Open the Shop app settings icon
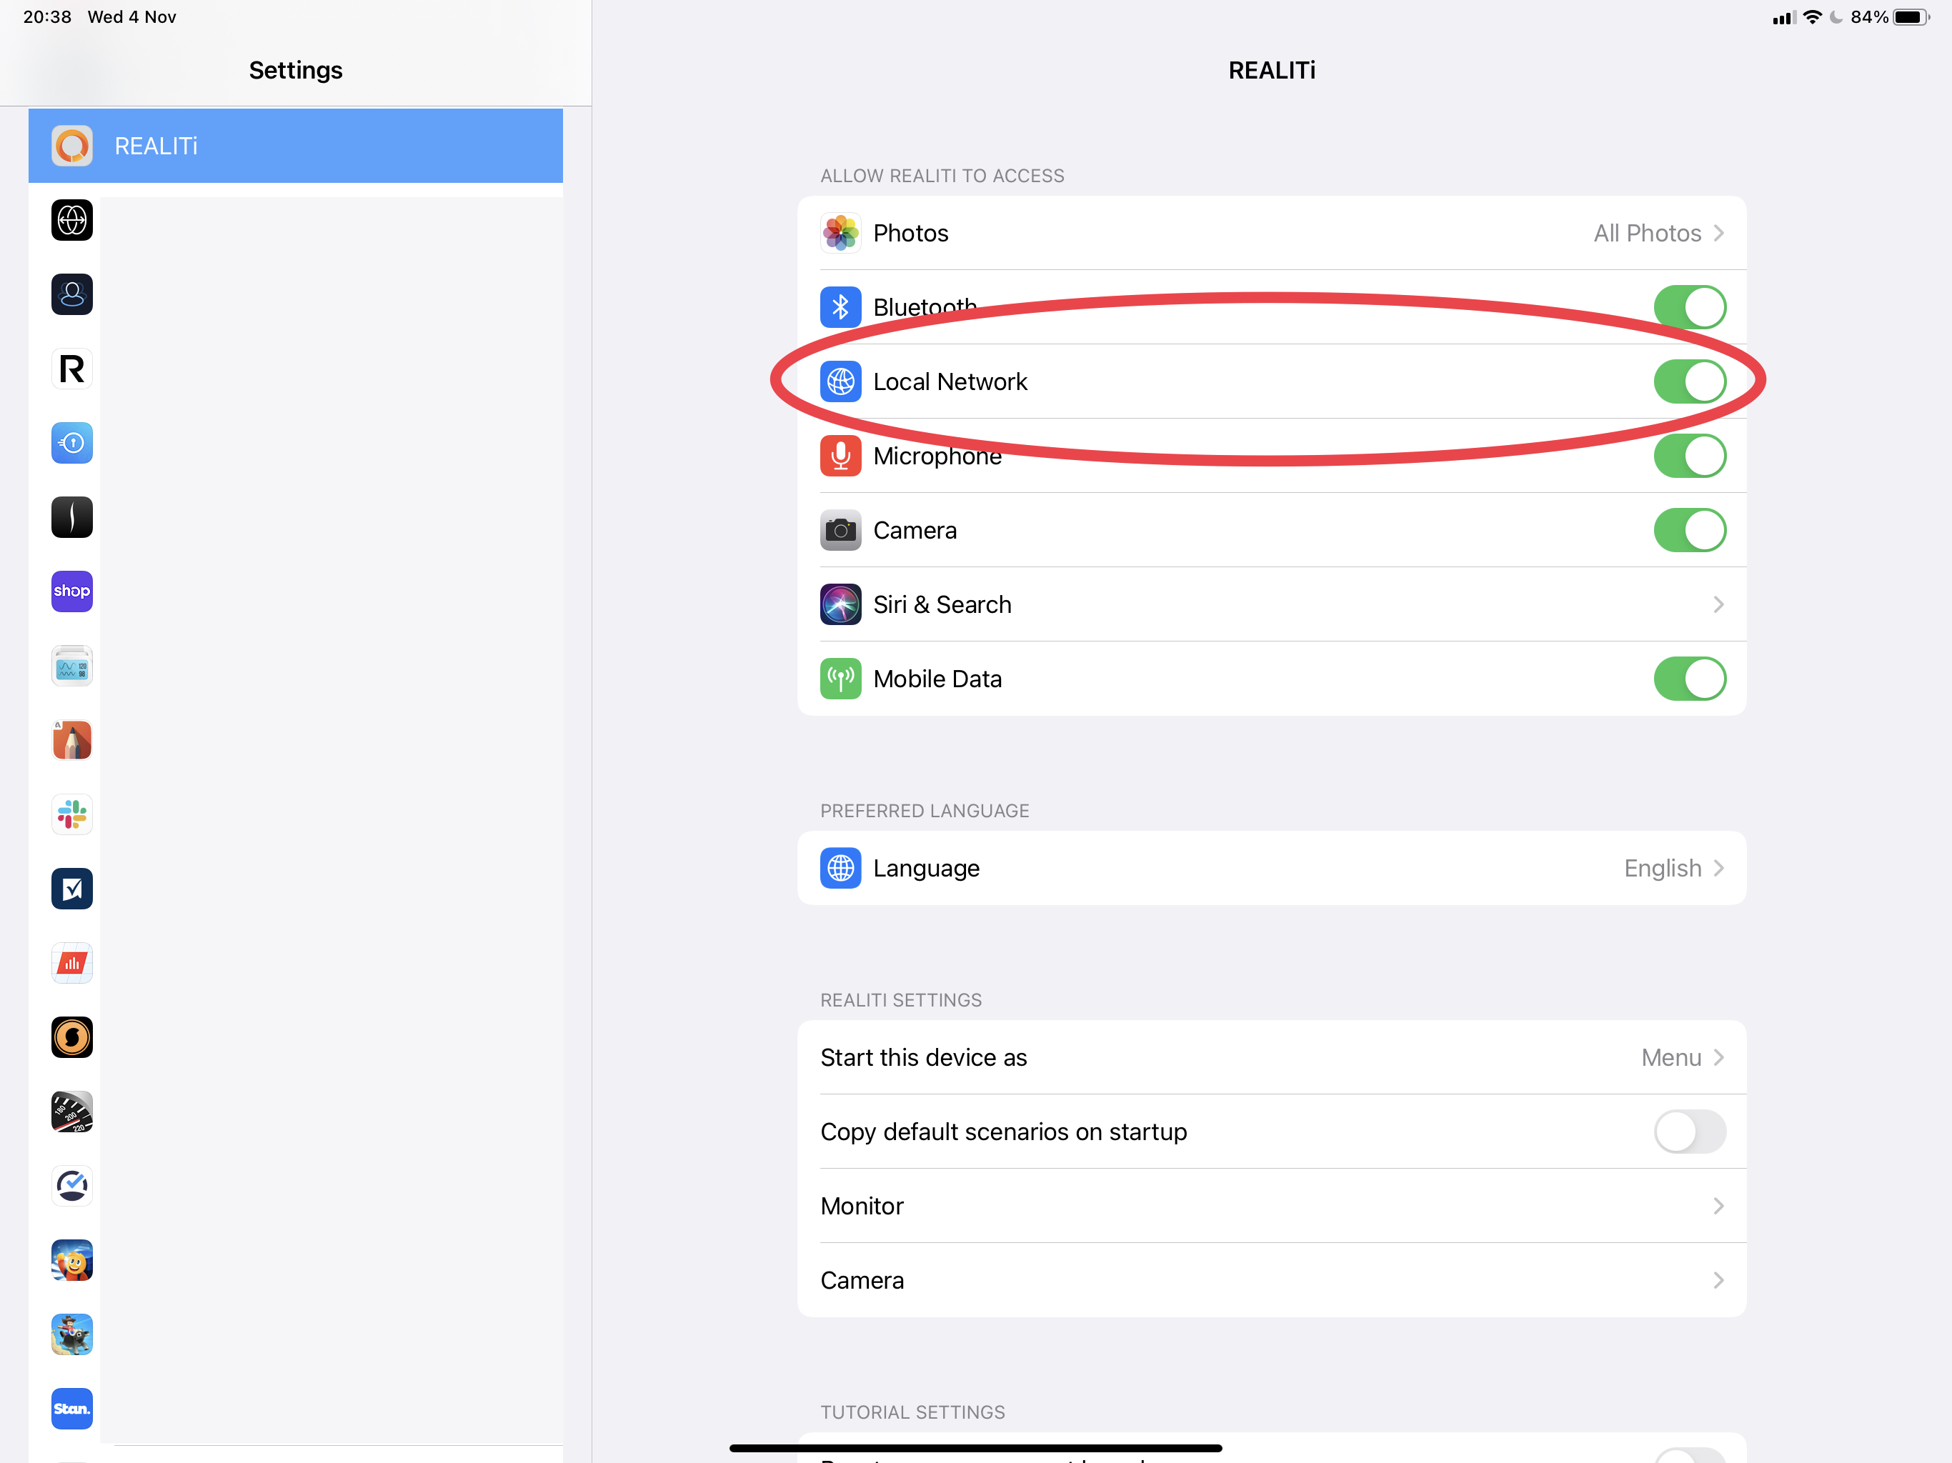The height and width of the screenshot is (1463, 1952). 71,591
